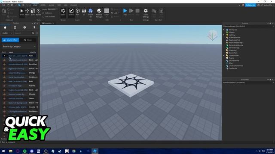This screenshot has width=275, height=154.
Task: Click the quick-access run arrow in title toolbar
Action: pos(19,5)
